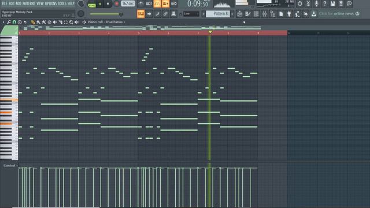Select the marquee selection tool
Image resolution: width=370 pixels, height=208 pixels.
click(65, 22)
